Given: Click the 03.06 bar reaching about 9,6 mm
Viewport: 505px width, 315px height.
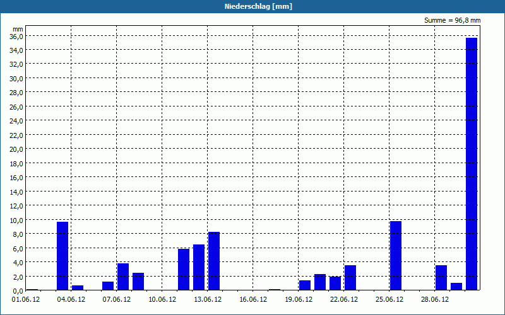Looking at the screenshot, I should pyautogui.click(x=62, y=256).
